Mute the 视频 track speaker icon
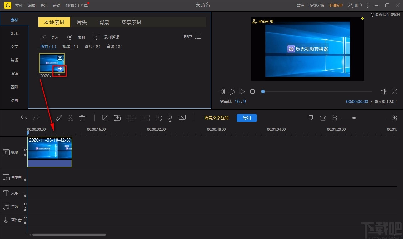This screenshot has height=239, width=403. [25, 150]
